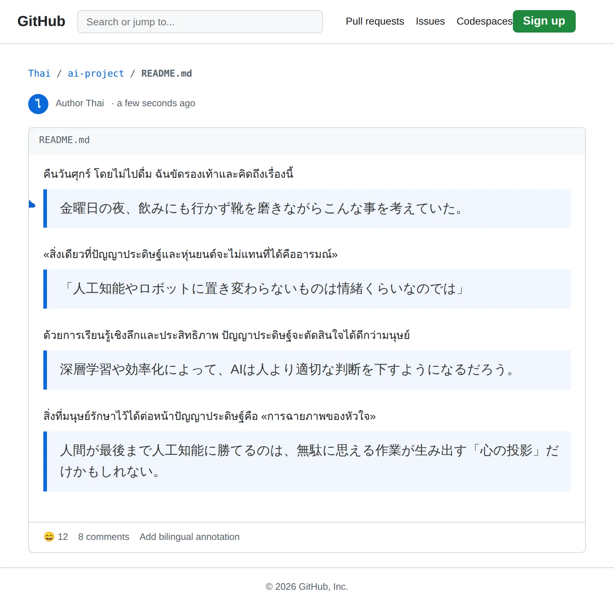The height and width of the screenshot is (593, 614).
Task: Click the green Sign up button
Action: tap(544, 21)
